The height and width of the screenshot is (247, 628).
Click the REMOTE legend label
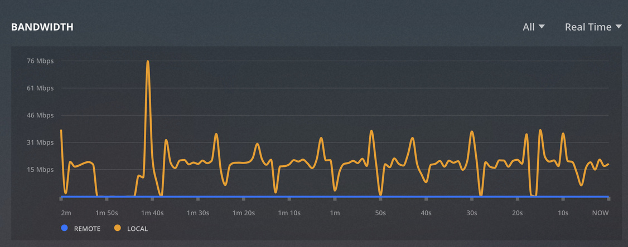click(88, 229)
